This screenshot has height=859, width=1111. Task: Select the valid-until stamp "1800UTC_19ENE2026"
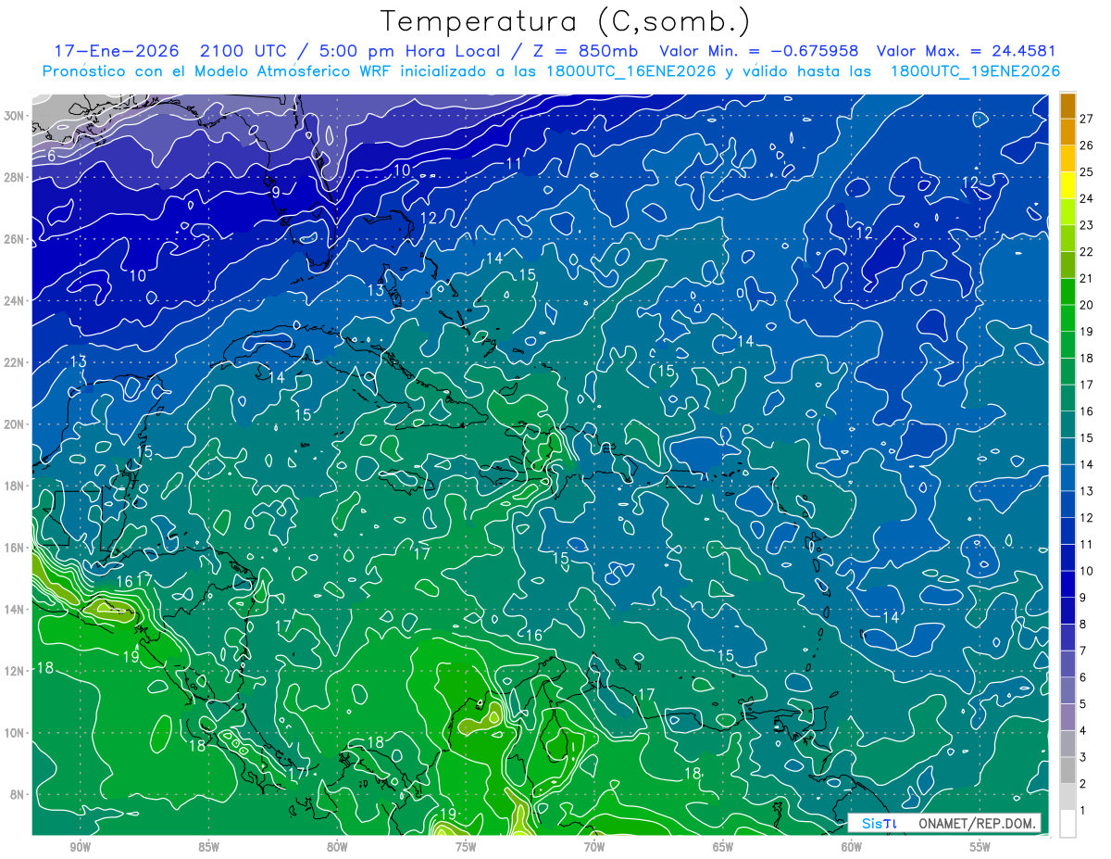(x=974, y=71)
